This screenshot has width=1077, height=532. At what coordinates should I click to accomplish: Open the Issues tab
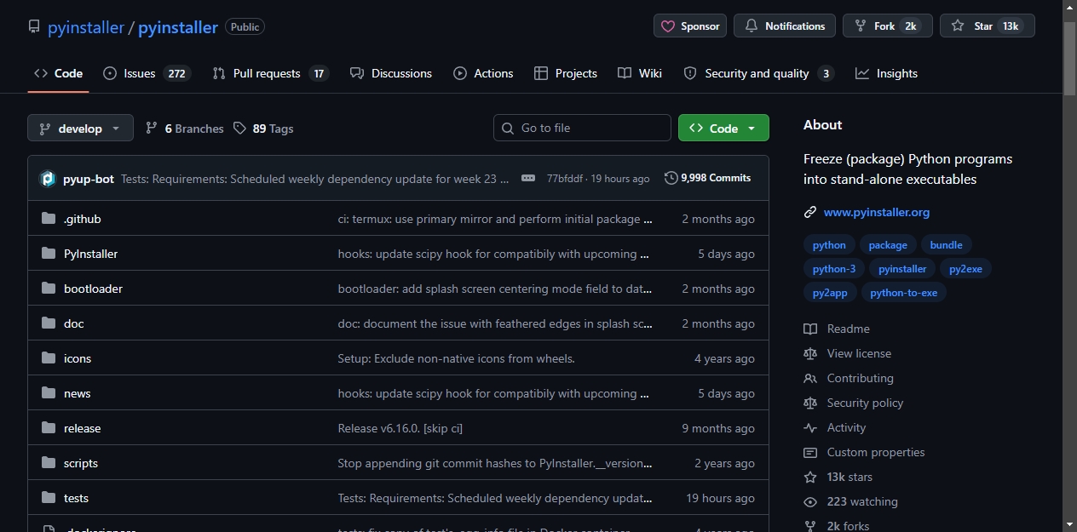point(146,73)
